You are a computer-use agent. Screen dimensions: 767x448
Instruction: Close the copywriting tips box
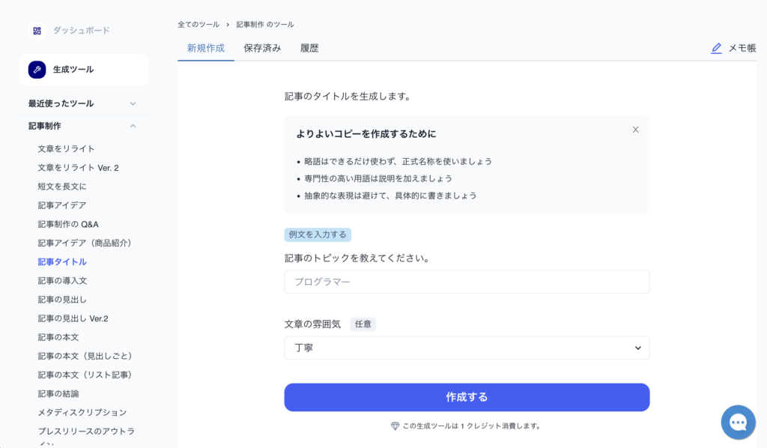click(x=635, y=130)
